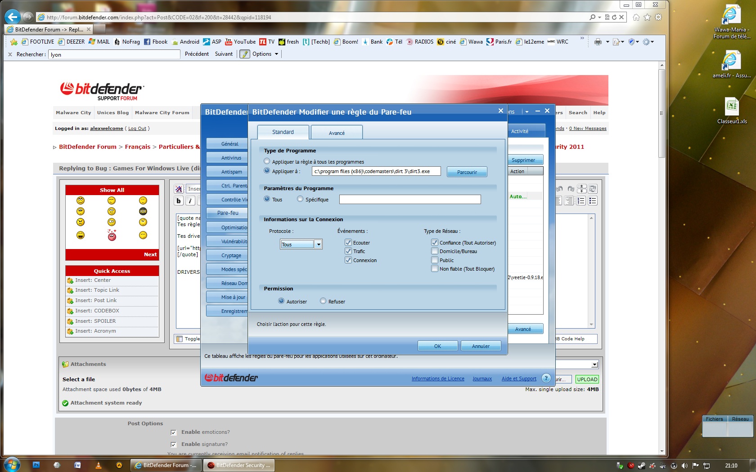The height and width of the screenshot is (472, 756).
Task: Open the Photoshop taskbar icon
Action: tap(36, 465)
